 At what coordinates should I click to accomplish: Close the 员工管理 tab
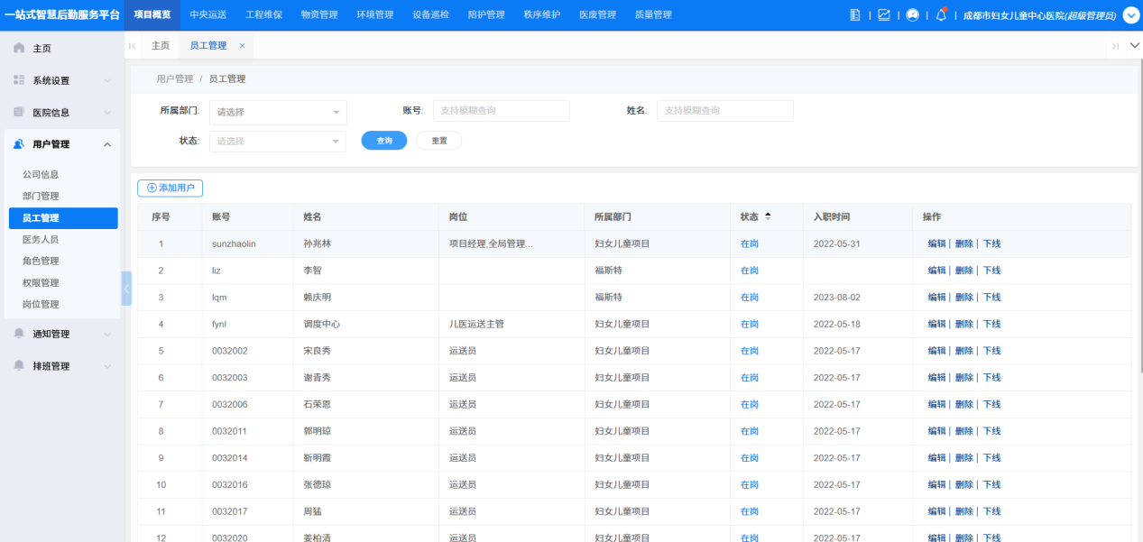(x=242, y=46)
